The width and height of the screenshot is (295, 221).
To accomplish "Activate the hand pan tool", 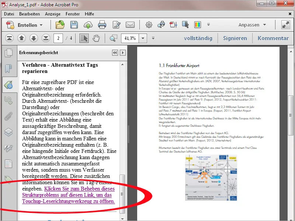I will coord(96,38).
